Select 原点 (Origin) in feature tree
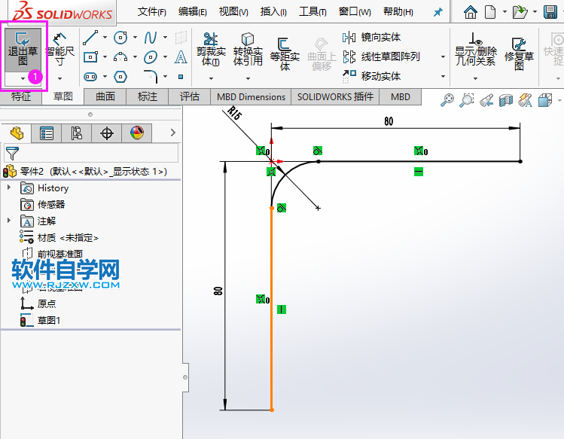Image resolution: width=564 pixels, height=439 pixels. tap(38, 303)
